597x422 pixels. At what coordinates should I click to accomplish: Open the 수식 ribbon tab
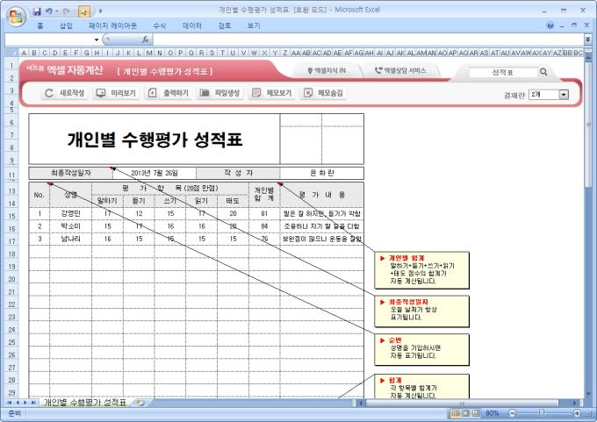[159, 26]
